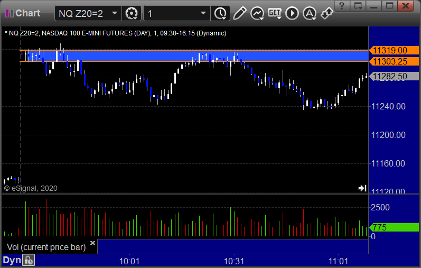Click the 11282.50 current price label
This screenshot has width=421, height=268.
point(394,76)
